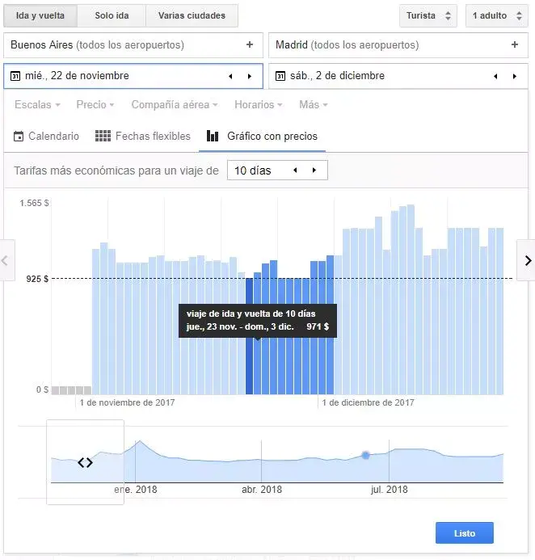Switch to 'Solo ida' trip type
This screenshot has width=535, height=560.
(x=112, y=15)
